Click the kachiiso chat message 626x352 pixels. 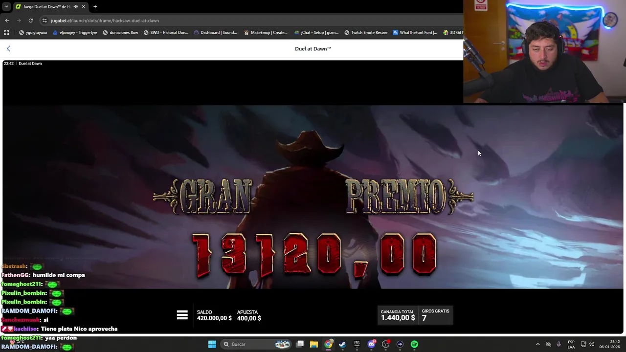[x=59, y=329]
